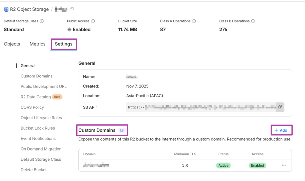Switch to the Objects tab
Screen dimensions: 305x181
(12, 44)
